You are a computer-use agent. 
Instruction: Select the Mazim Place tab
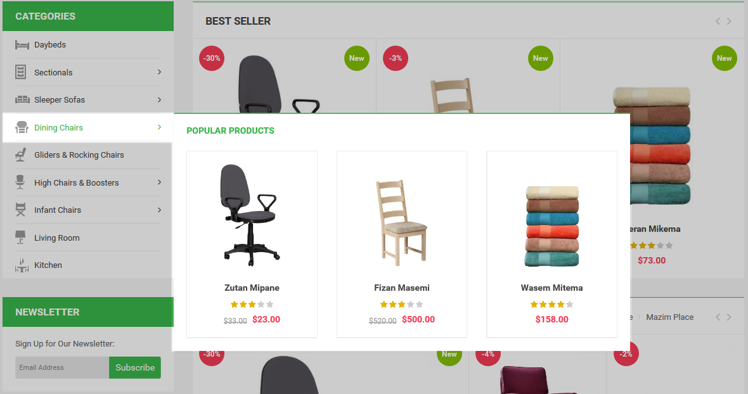pos(670,317)
